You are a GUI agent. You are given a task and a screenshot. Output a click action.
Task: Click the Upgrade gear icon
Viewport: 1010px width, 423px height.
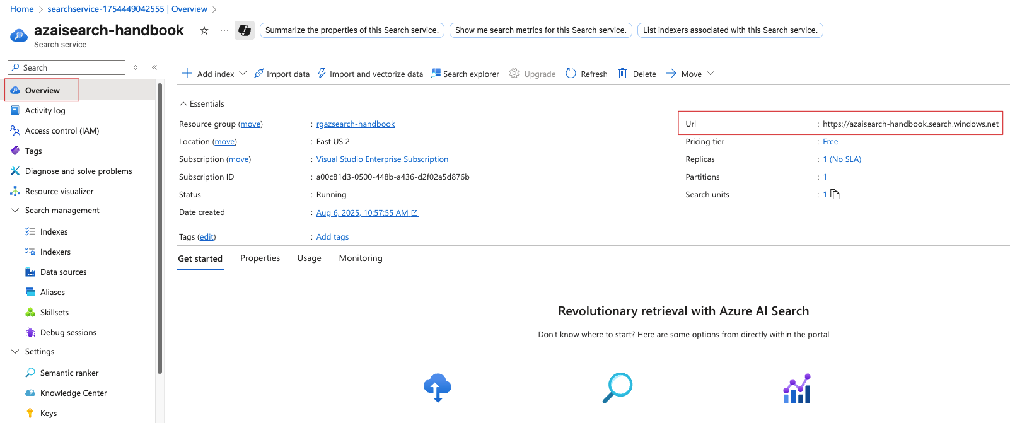[x=514, y=74]
